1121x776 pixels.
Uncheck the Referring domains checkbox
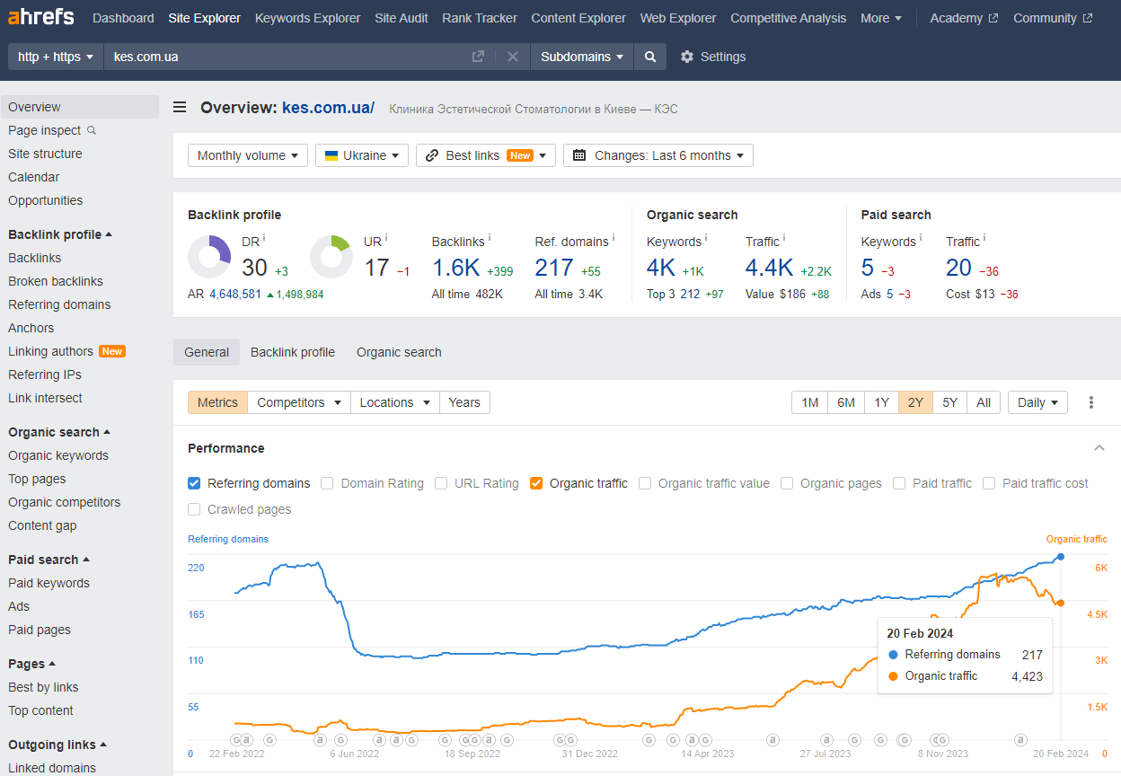(194, 483)
